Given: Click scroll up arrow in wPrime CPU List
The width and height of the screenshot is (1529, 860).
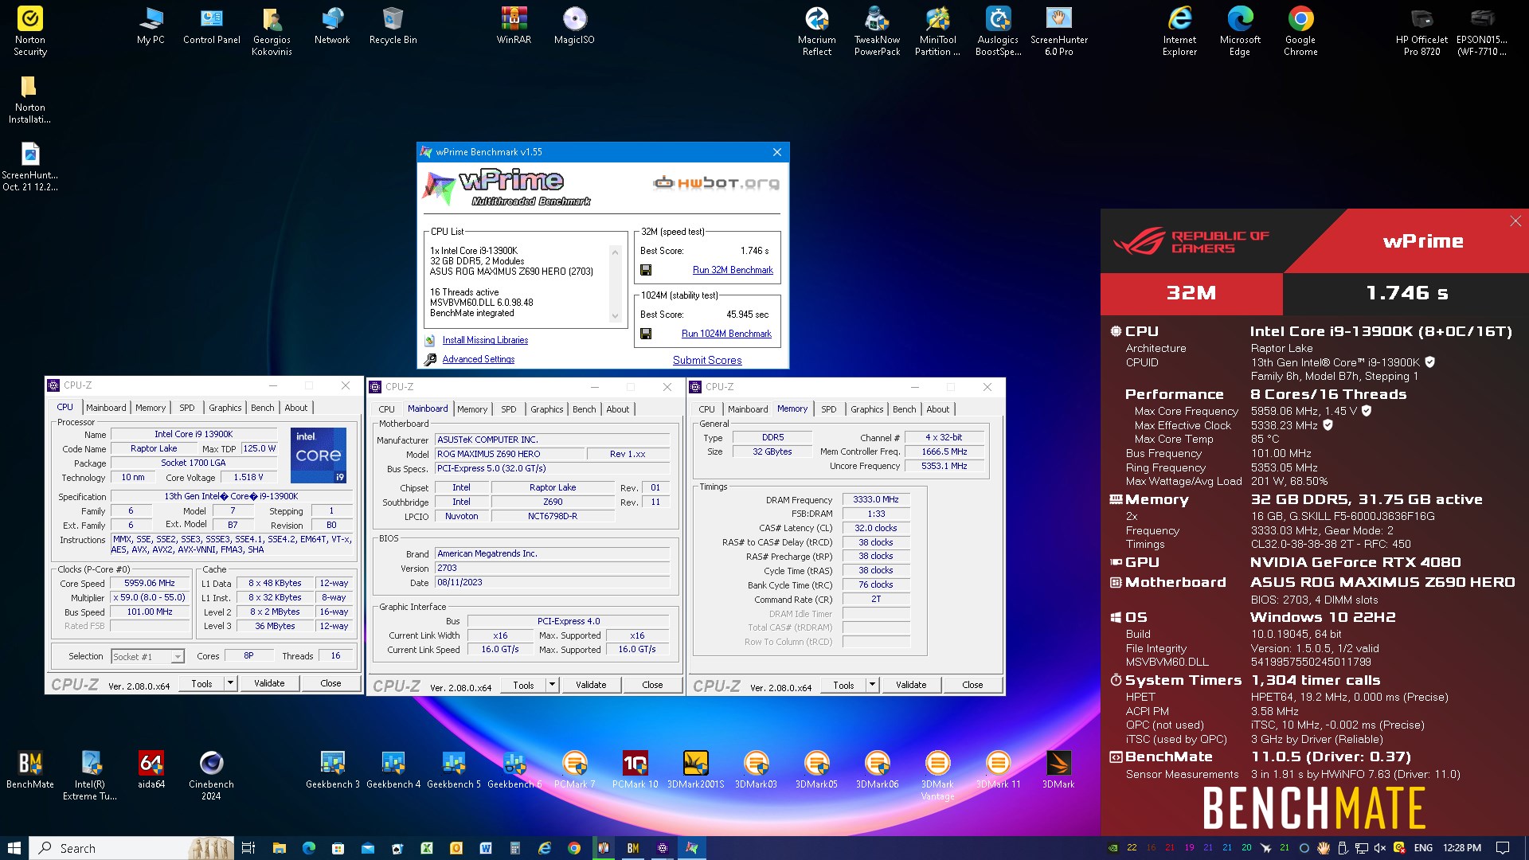Looking at the screenshot, I should [x=615, y=252].
